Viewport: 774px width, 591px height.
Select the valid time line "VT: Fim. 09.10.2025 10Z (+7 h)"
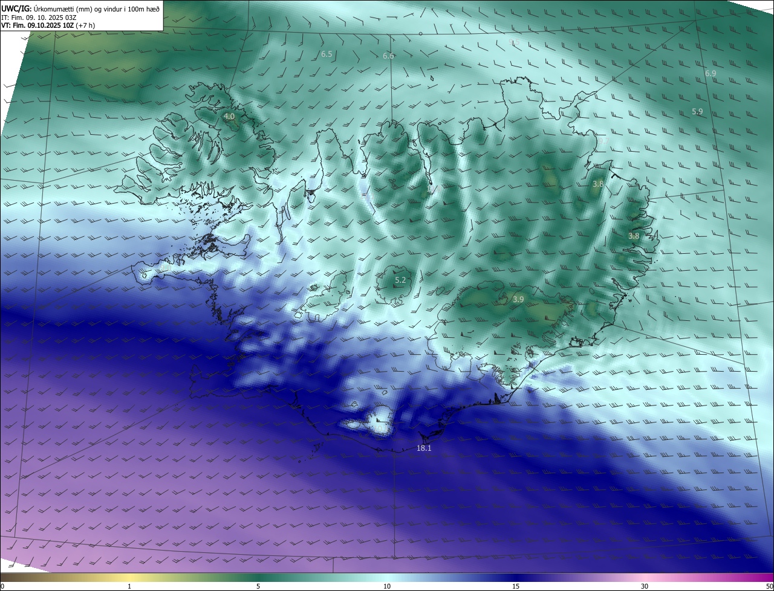tap(48, 25)
